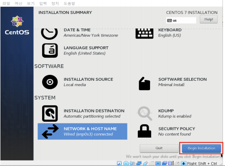Screen dimensions: 225x166
Task: Open the Installation Source disc icon
Action: (x=50, y=82)
